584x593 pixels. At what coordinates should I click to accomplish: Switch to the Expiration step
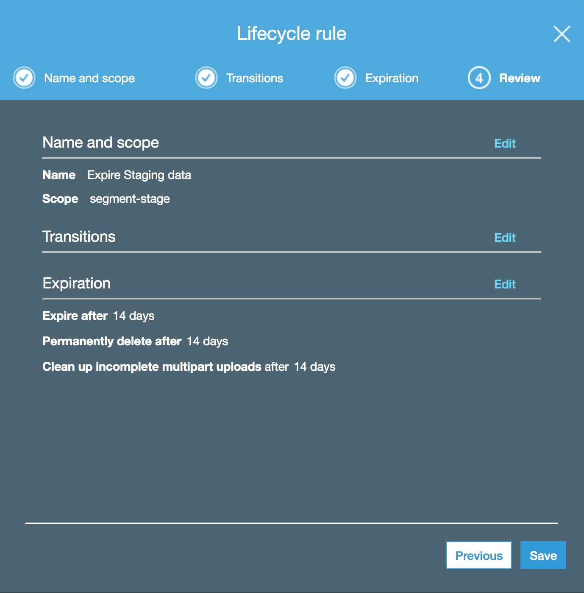point(392,78)
